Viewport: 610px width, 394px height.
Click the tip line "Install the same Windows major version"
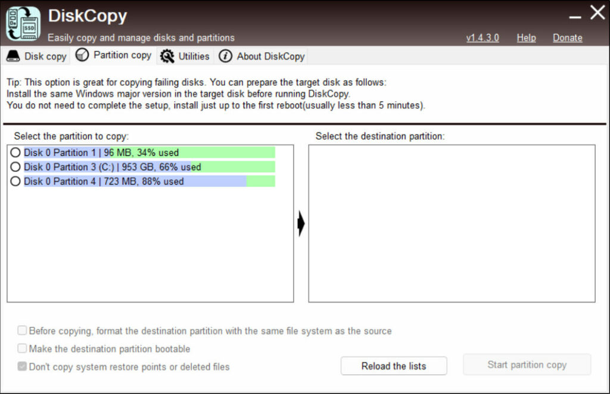tap(178, 93)
